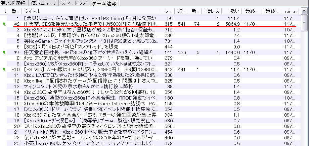The width and height of the screenshot is (309, 146).
Task: Sort threads by the タイトル column header
Action: pos(91,11)
